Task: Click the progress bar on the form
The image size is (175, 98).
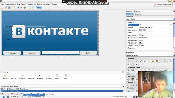Action: 60,53
